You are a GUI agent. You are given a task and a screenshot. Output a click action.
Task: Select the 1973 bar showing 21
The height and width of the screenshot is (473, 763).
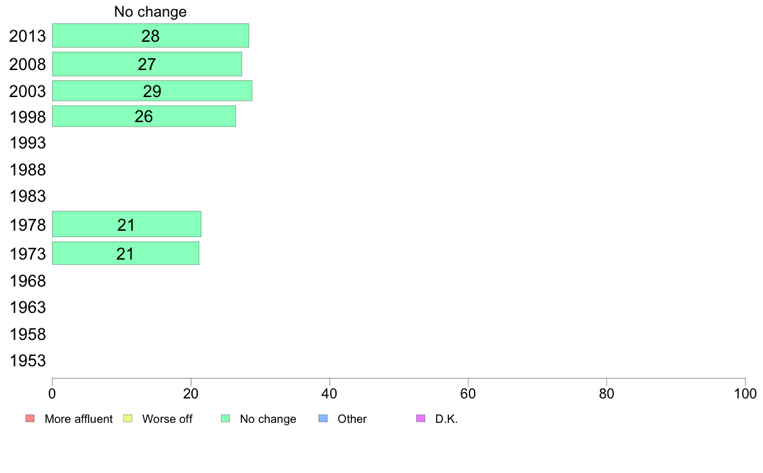click(125, 253)
